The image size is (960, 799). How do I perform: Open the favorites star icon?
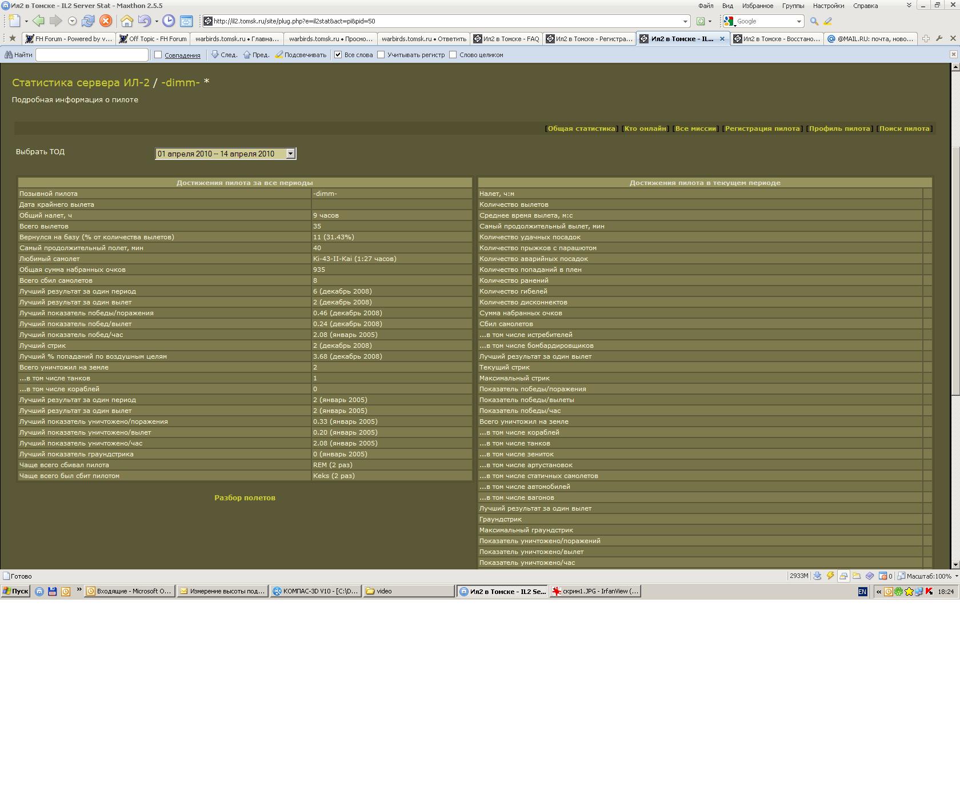coord(13,38)
